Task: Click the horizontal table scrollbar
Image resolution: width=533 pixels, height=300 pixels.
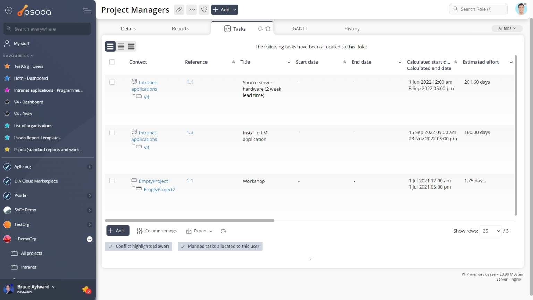Action: pos(190,220)
